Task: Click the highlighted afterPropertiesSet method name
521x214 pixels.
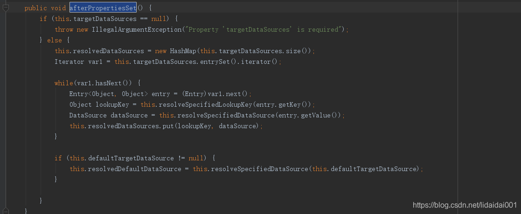Action: click(103, 8)
